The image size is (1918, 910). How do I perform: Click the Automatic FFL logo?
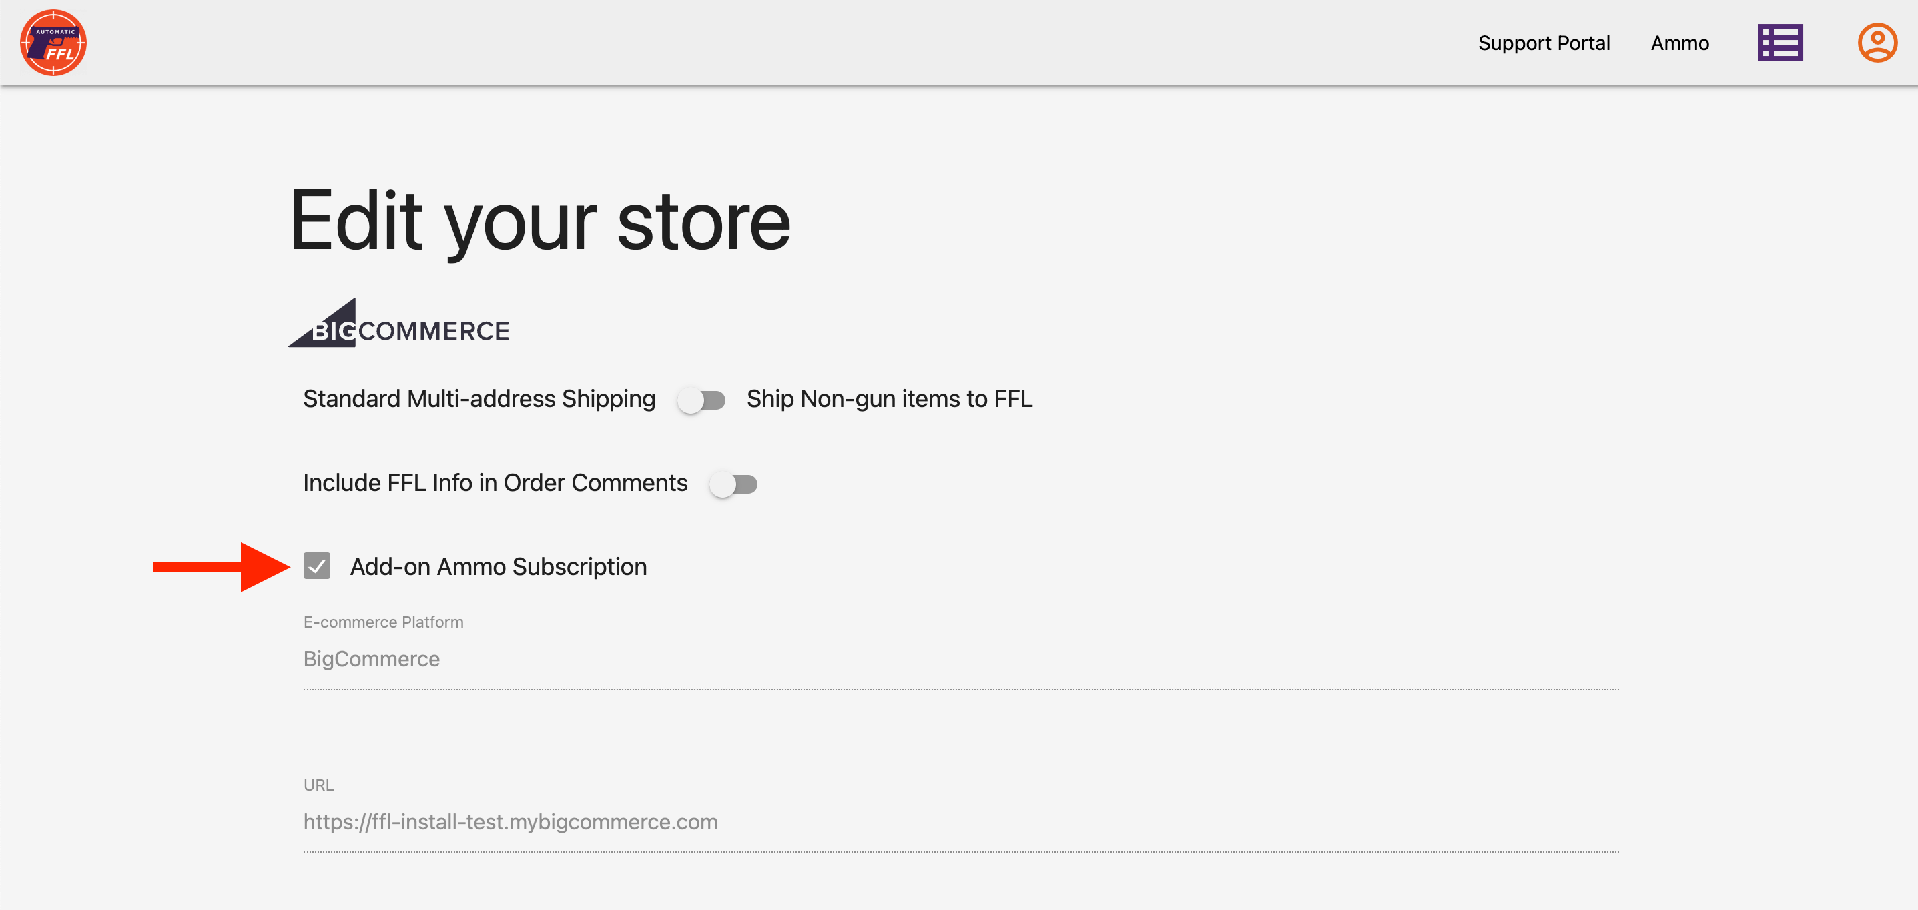coord(53,43)
